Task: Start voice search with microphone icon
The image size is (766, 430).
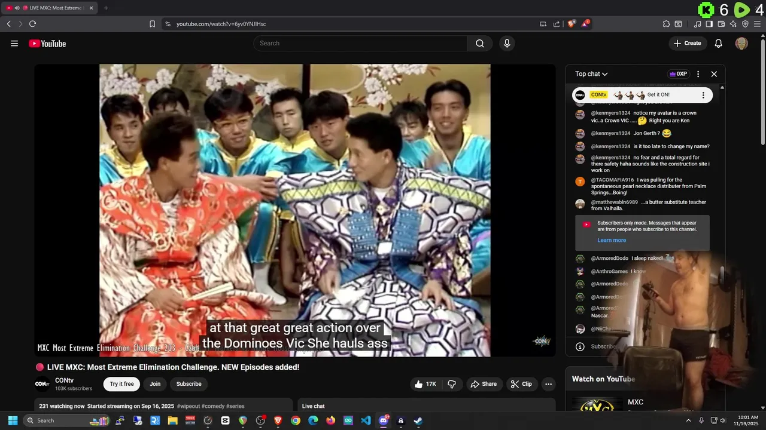Action: [x=507, y=43]
